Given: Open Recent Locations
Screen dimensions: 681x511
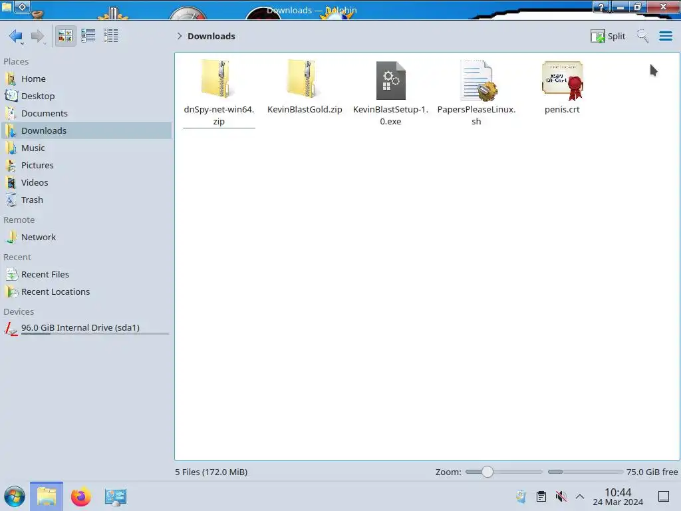Looking at the screenshot, I should tap(86, 292).
